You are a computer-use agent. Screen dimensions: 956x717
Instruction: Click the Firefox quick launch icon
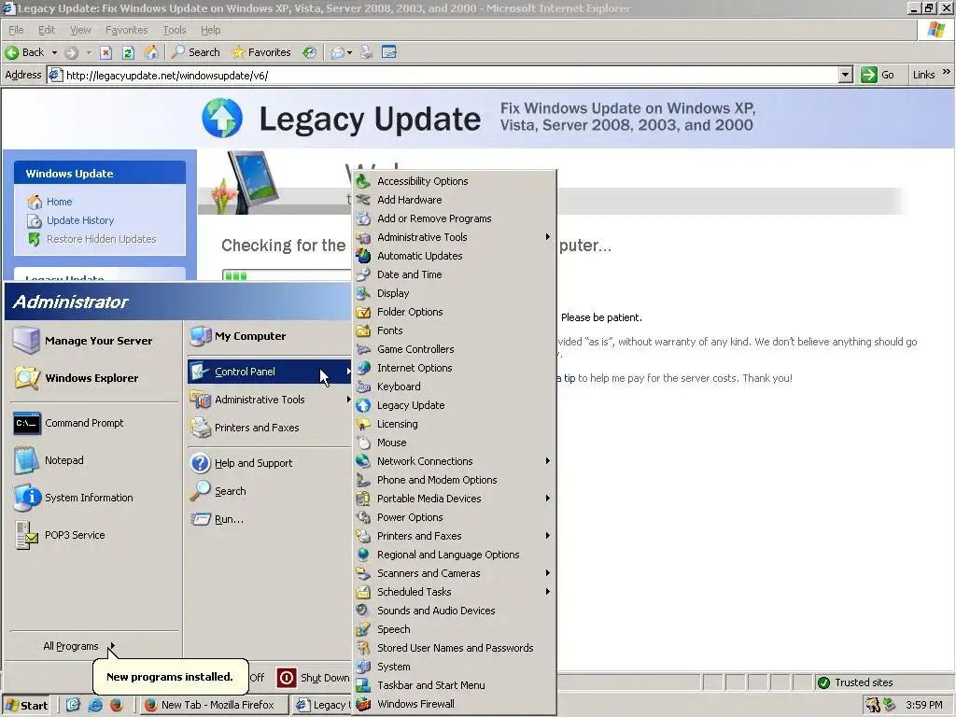(117, 705)
